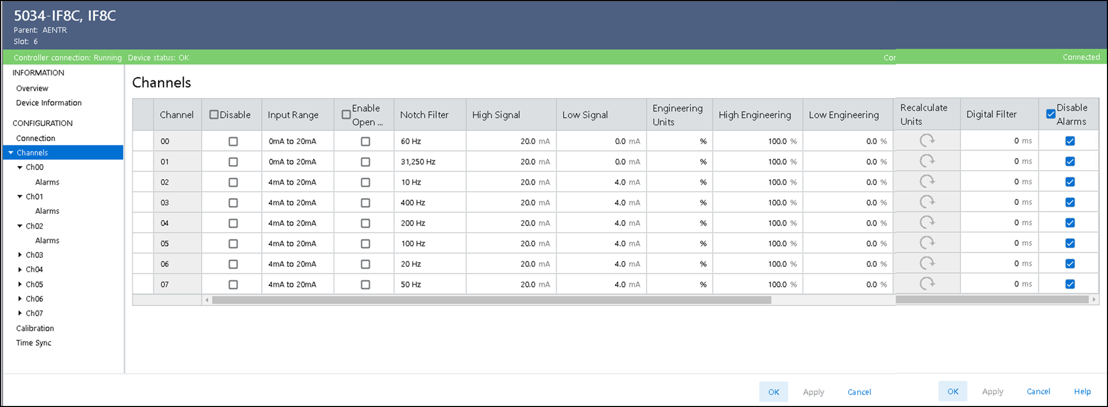Click Recalculate Units icon for channel 05
1108x407 pixels.
coord(927,243)
